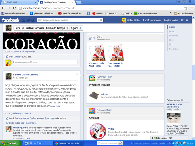The height and width of the screenshot is (146, 195).
Task: Open Página inicial link
Action: [171, 20]
